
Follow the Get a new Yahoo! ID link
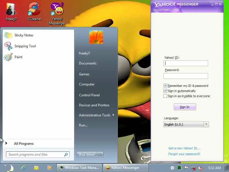click(184, 148)
